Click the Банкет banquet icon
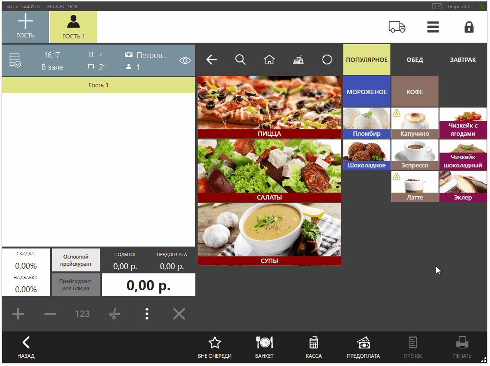The image size is (490, 366). (264, 347)
